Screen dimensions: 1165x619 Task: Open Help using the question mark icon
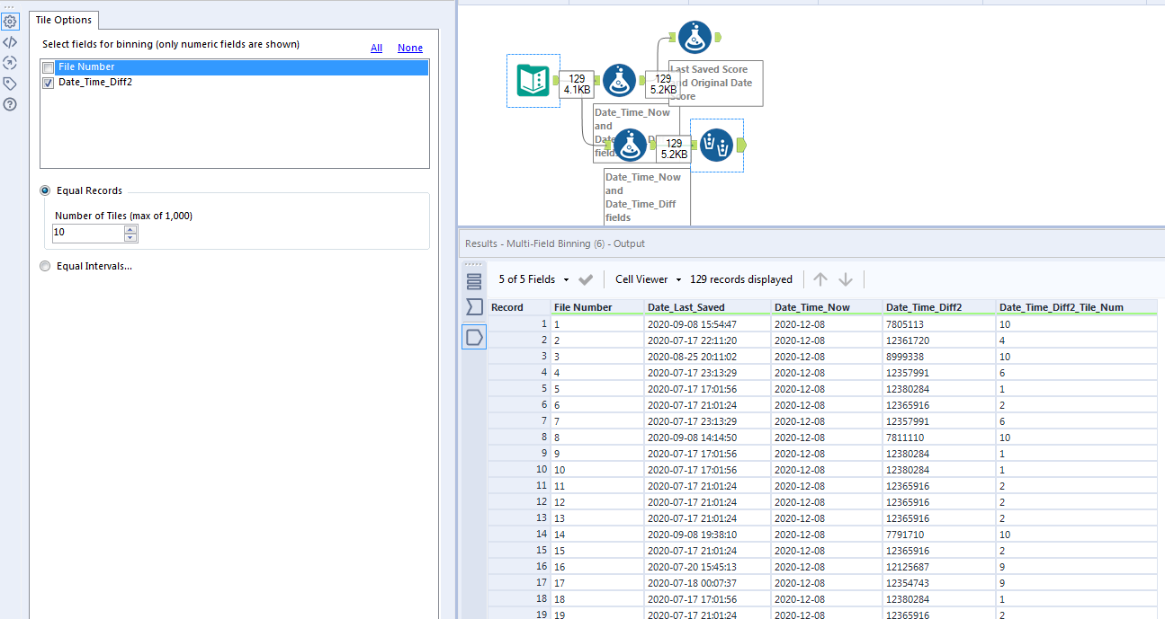pos(10,104)
